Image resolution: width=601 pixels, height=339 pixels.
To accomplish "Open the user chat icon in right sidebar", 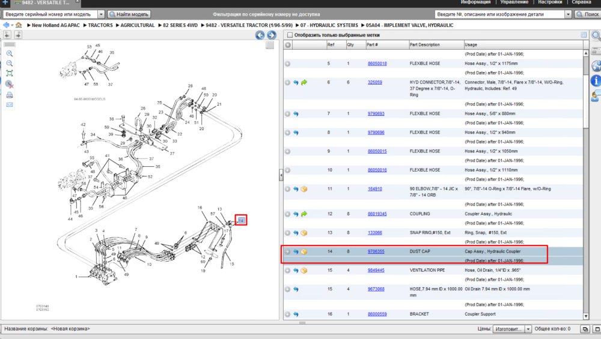I will click(x=596, y=95).
